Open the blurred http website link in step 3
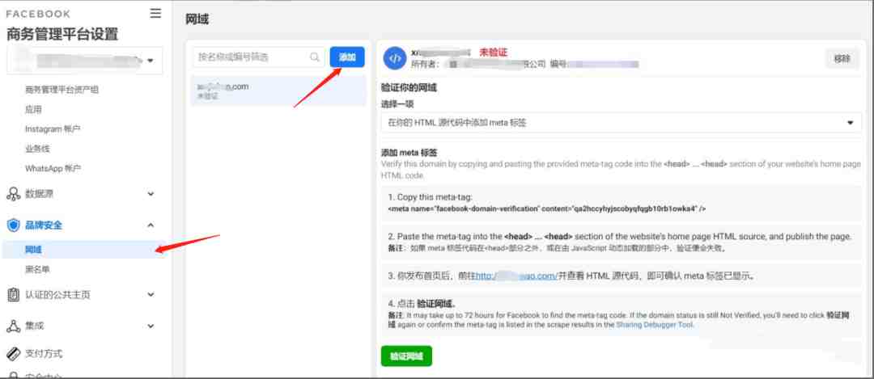The height and width of the screenshot is (379, 874). click(516, 276)
